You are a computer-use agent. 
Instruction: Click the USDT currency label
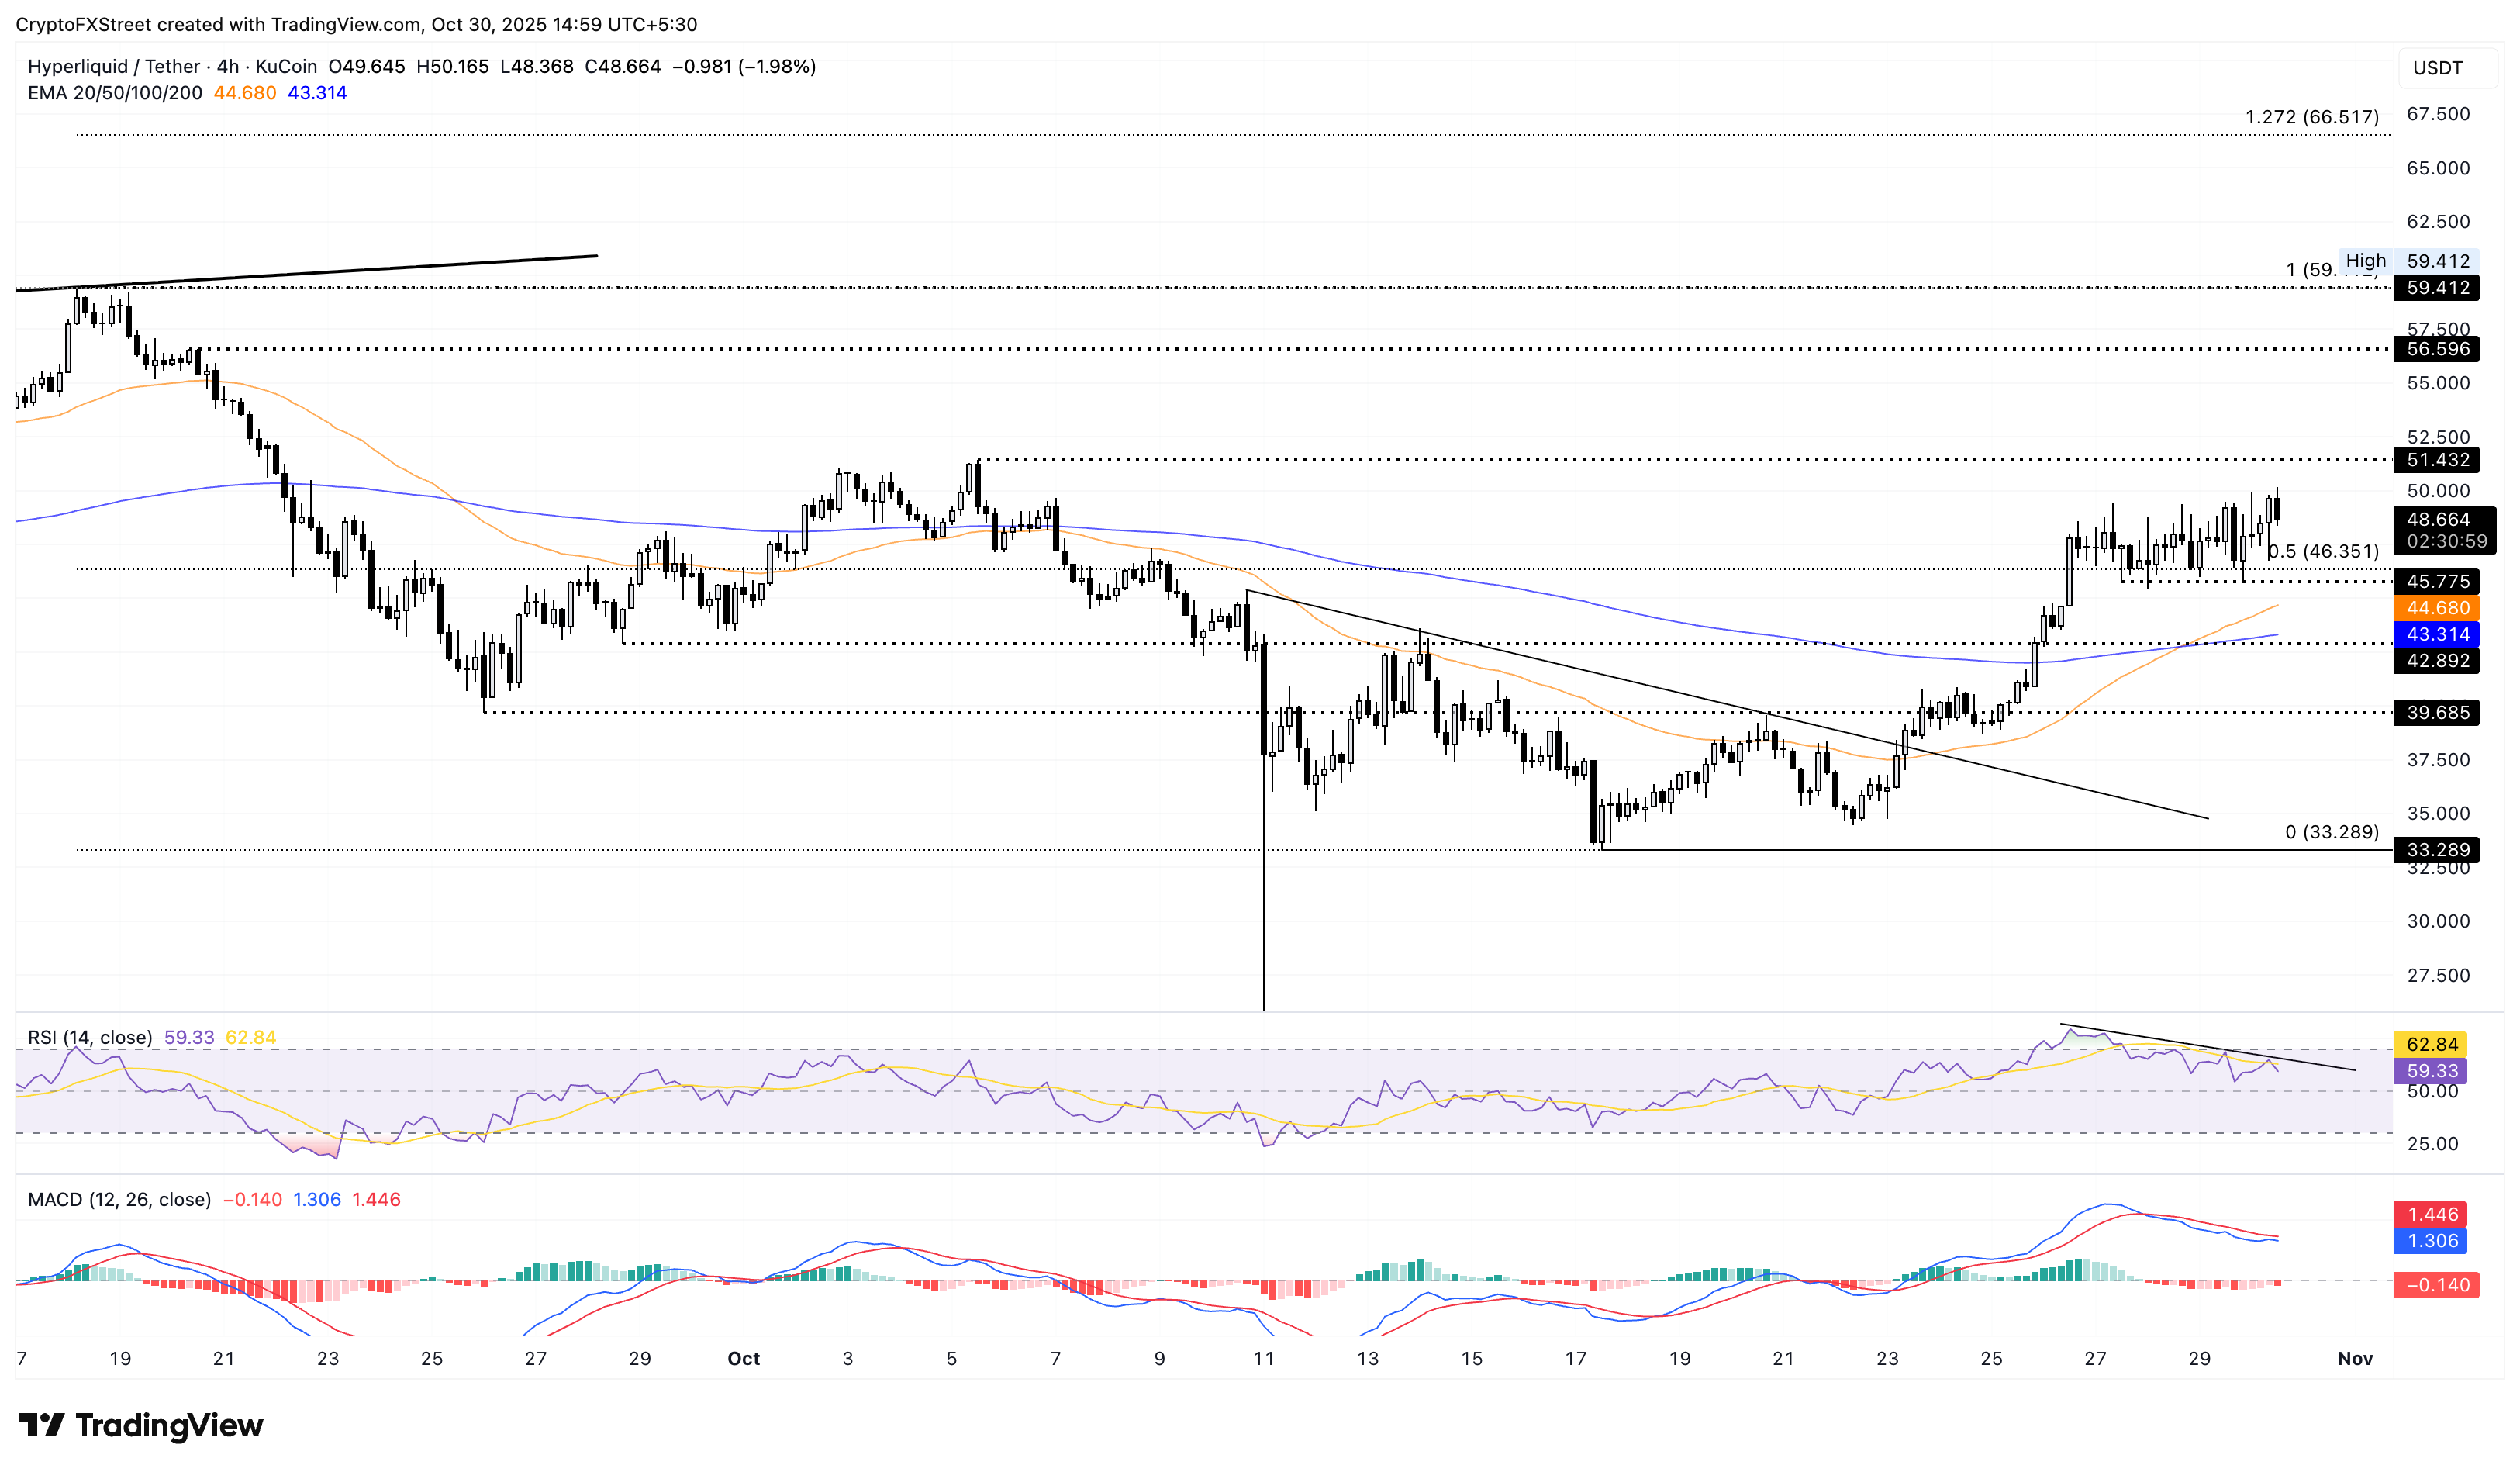click(2437, 68)
